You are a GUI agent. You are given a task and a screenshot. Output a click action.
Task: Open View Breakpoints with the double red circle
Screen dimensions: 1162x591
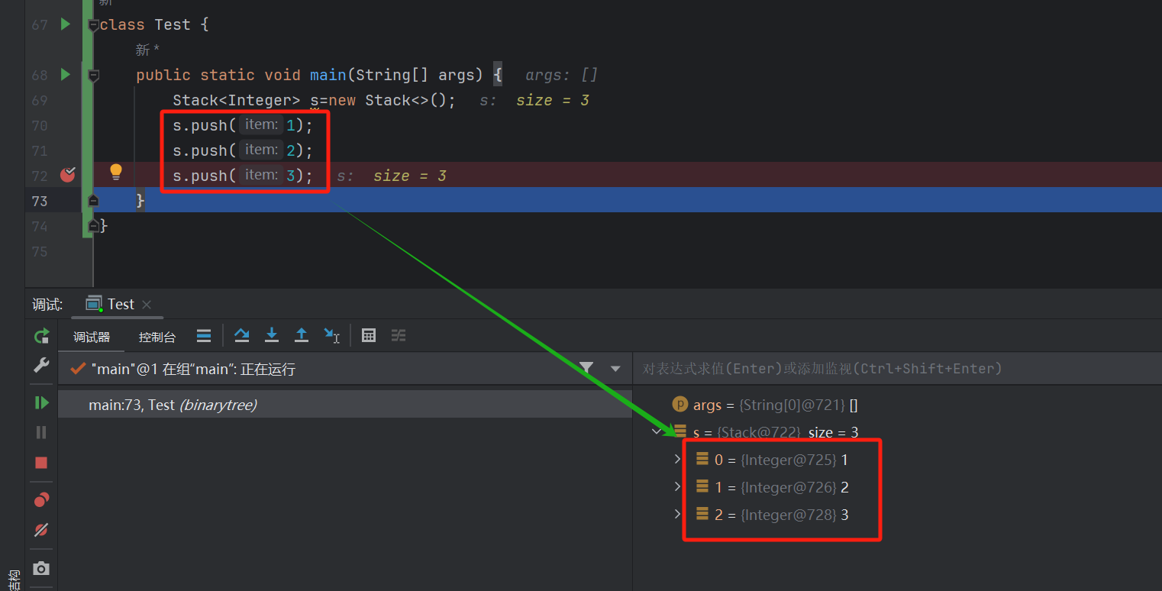41,500
